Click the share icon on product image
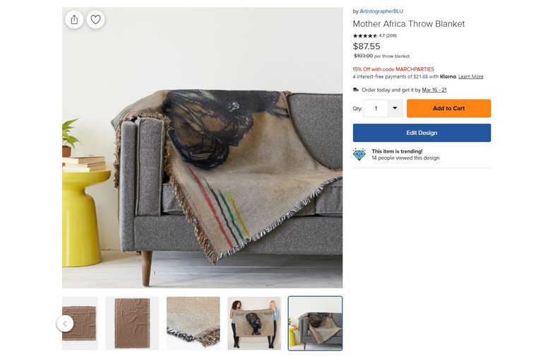Viewport: 536px width, 357px height. coord(74,20)
